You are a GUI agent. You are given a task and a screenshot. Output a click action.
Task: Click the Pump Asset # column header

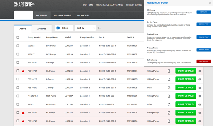point(34,37)
